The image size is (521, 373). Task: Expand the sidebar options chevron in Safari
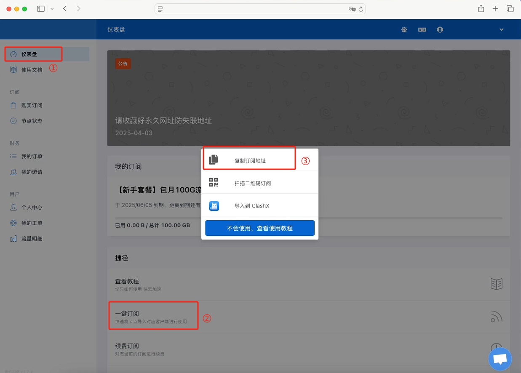pyautogui.click(x=52, y=9)
